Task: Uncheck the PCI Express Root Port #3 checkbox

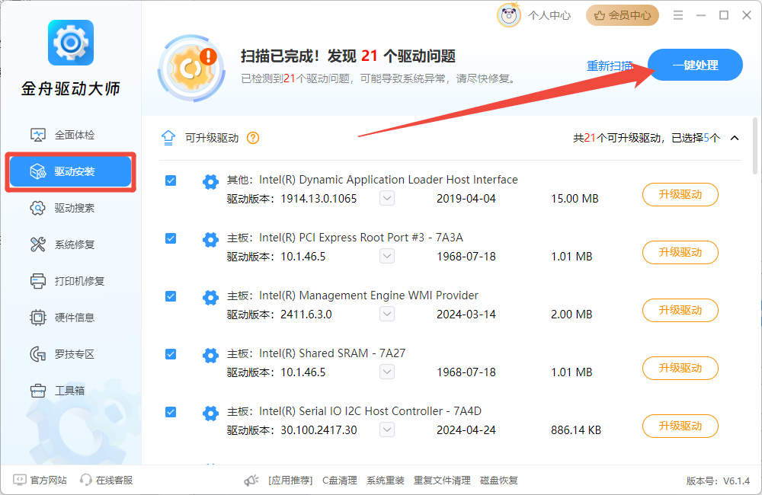Action: coord(171,238)
